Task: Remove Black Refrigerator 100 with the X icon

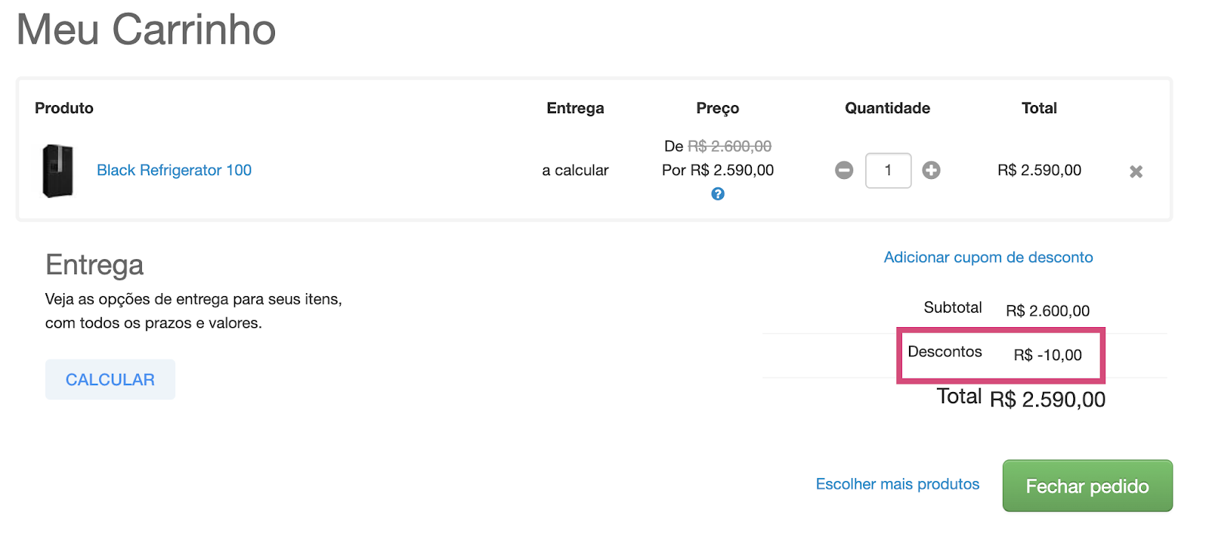Action: [x=1135, y=171]
